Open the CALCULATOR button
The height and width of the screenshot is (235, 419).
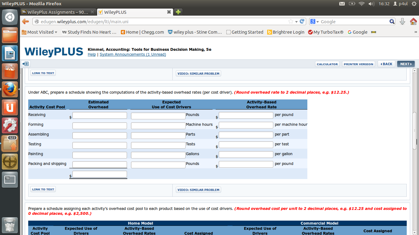tap(327, 64)
